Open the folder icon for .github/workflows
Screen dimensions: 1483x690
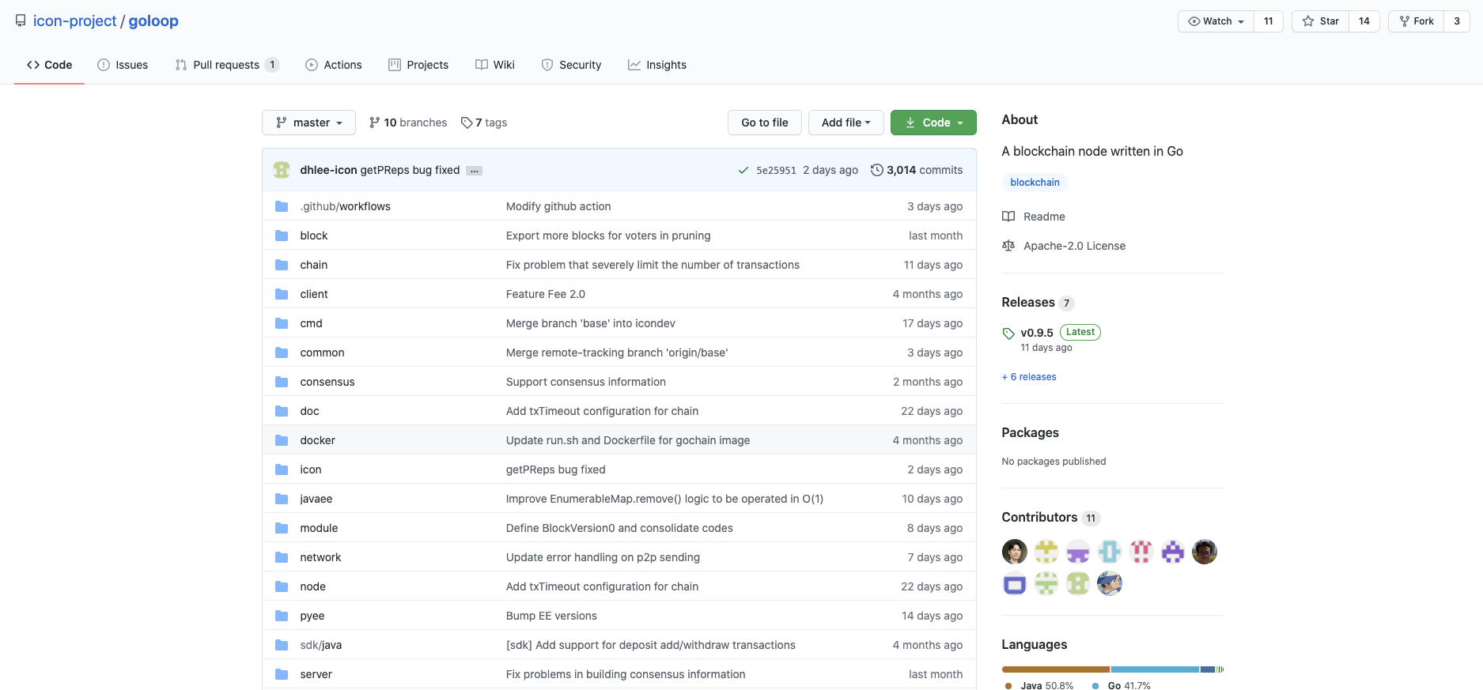(x=282, y=206)
